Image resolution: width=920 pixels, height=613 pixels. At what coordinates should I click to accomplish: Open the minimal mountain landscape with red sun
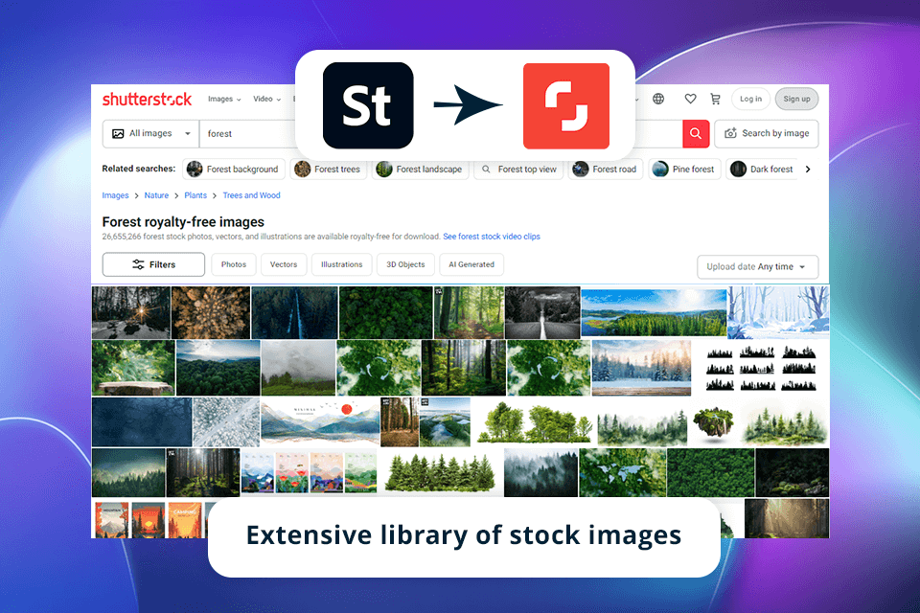[x=320, y=422]
